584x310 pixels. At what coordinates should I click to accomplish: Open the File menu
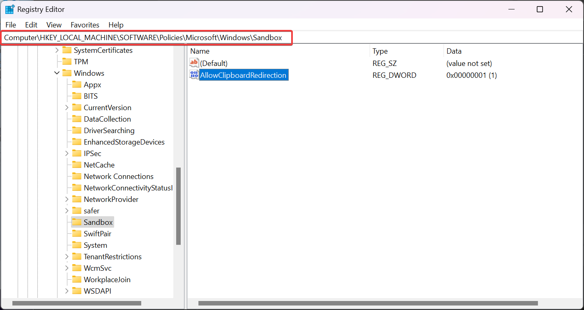click(11, 25)
